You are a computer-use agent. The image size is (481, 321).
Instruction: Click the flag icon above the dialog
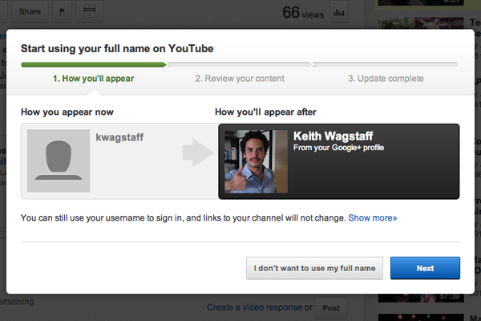[x=63, y=12]
